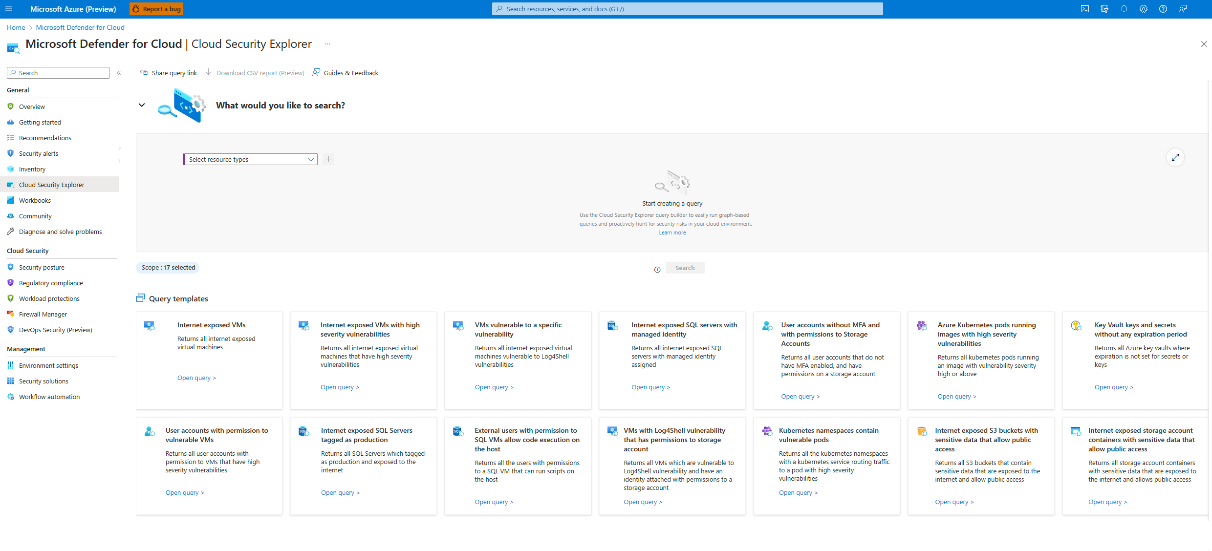
Task: Click the Regulatory compliance icon
Action: click(x=10, y=283)
